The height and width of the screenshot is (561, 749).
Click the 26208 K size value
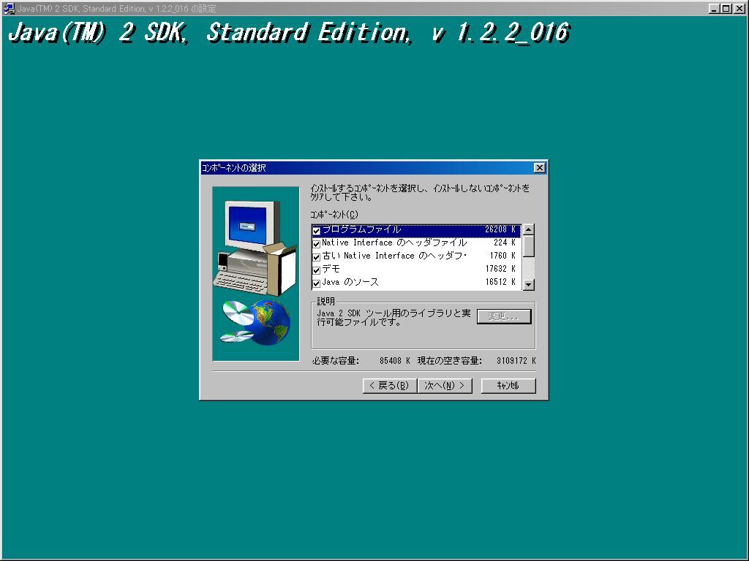(x=500, y=230)
